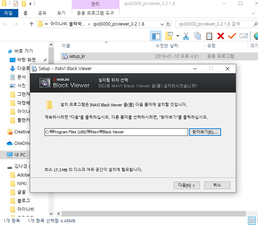Click the 다음(N) > button

click(x=187, y=185)
